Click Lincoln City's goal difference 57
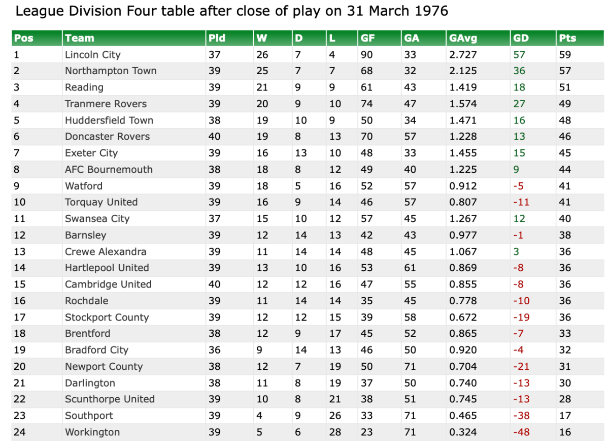609x445 pixels. 519,55
